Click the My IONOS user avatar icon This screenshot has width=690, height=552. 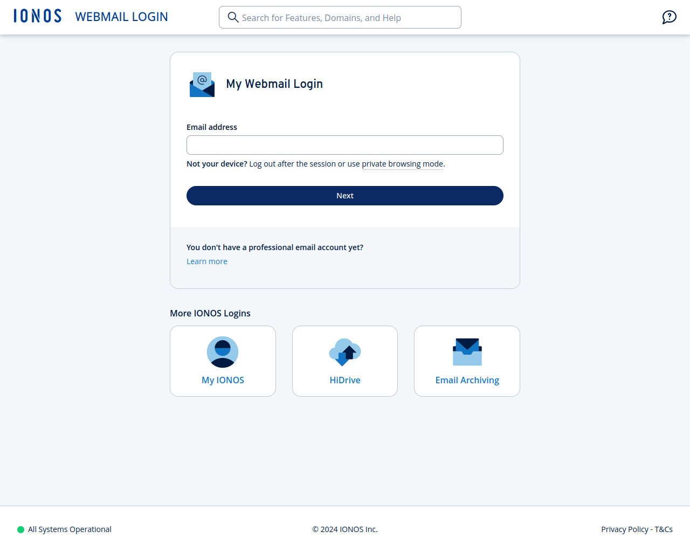tap(223, 352)
